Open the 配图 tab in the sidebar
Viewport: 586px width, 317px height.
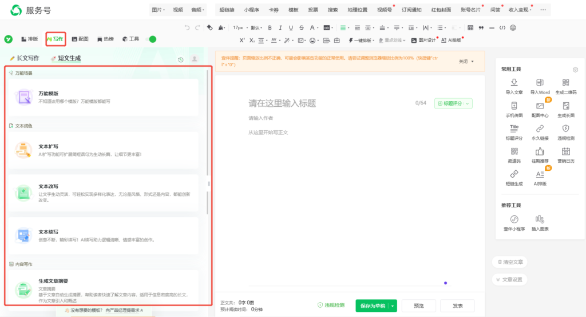[x=80, y=39]
